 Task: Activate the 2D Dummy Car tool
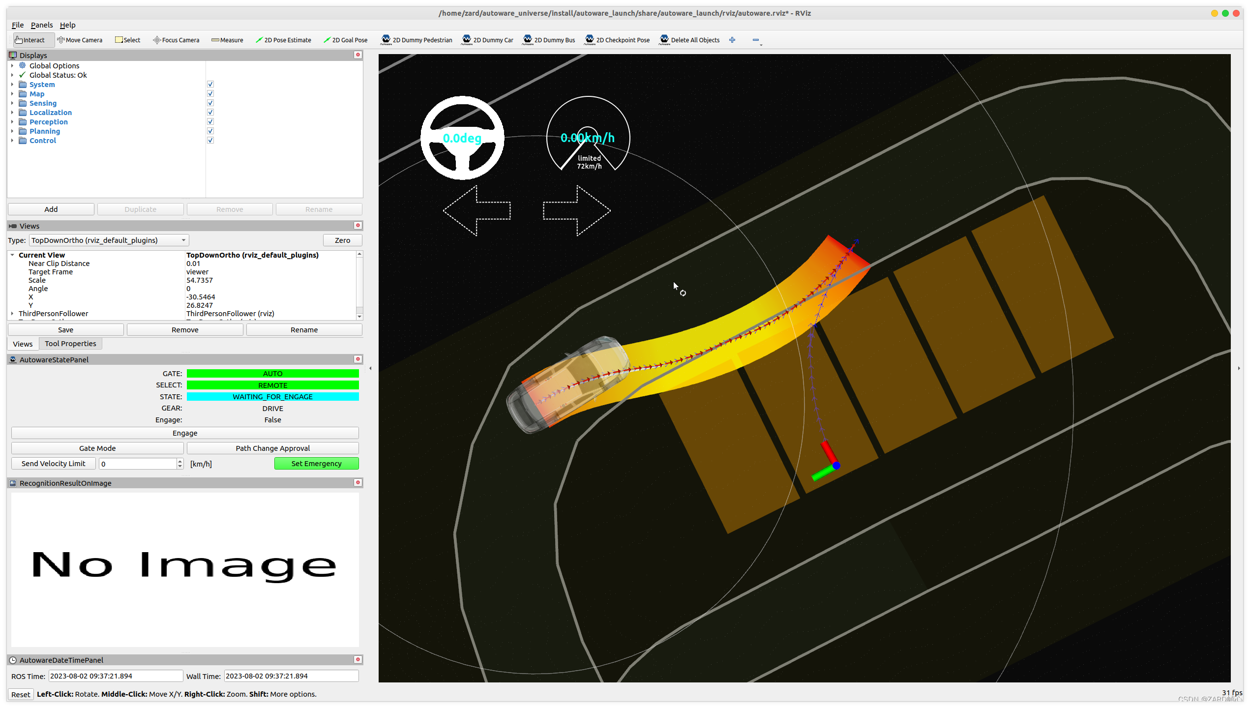click(x=487, y=40)
